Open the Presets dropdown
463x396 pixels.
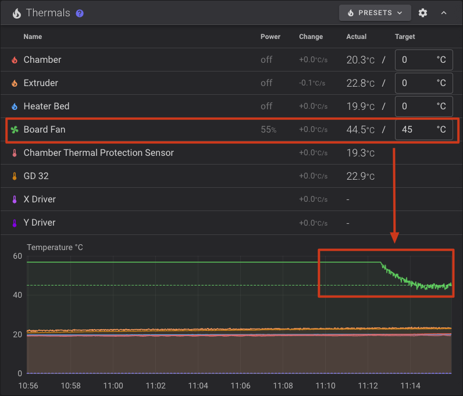point(375,13)
